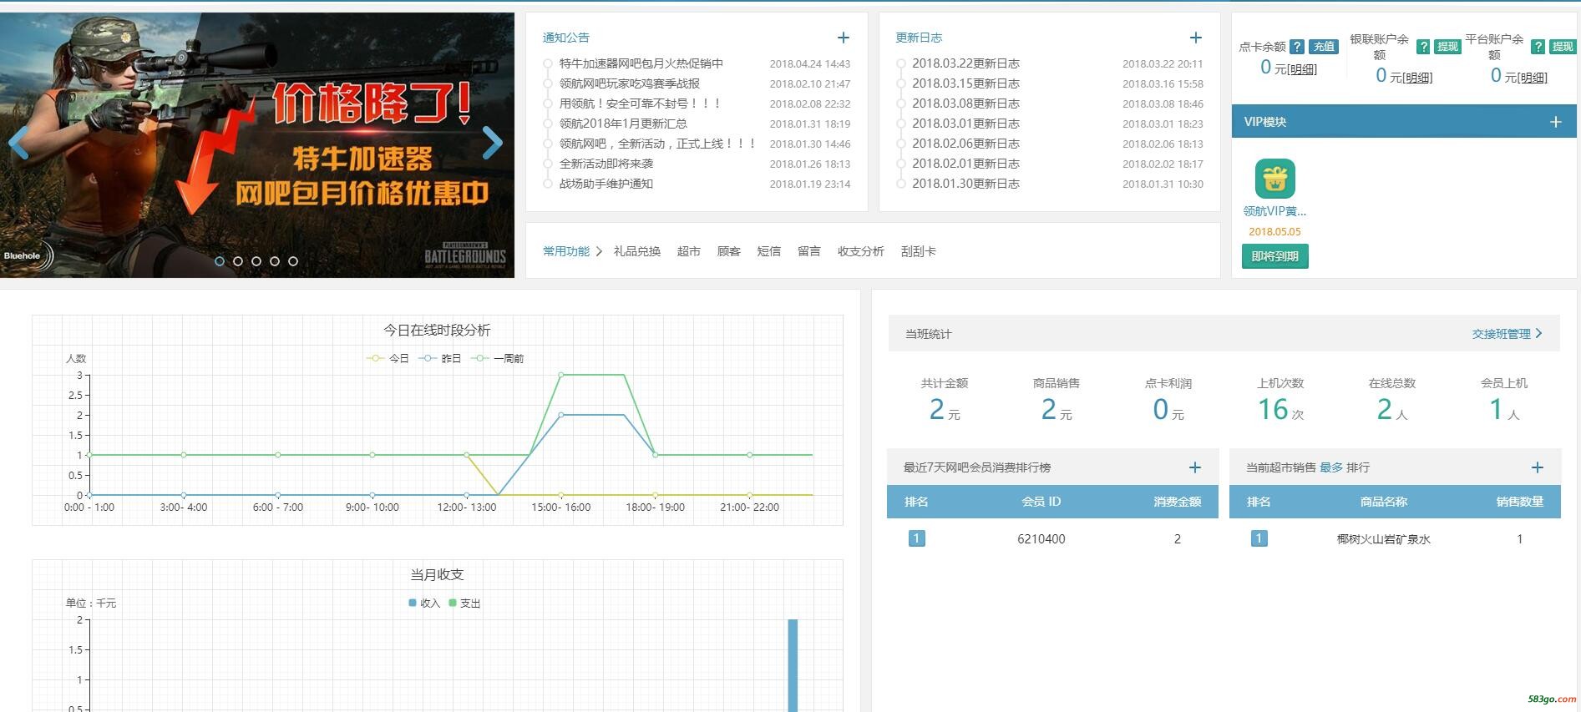Open 礼品兑换 shortcut
Viewport: 1581px width, 712px height.
click(637, 251)
